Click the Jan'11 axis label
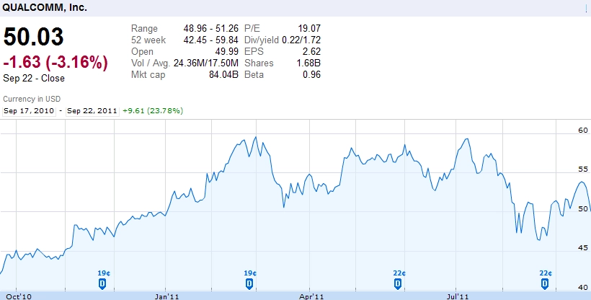The width and height of the screenshot is (591, 300). (x=166, y=296)
